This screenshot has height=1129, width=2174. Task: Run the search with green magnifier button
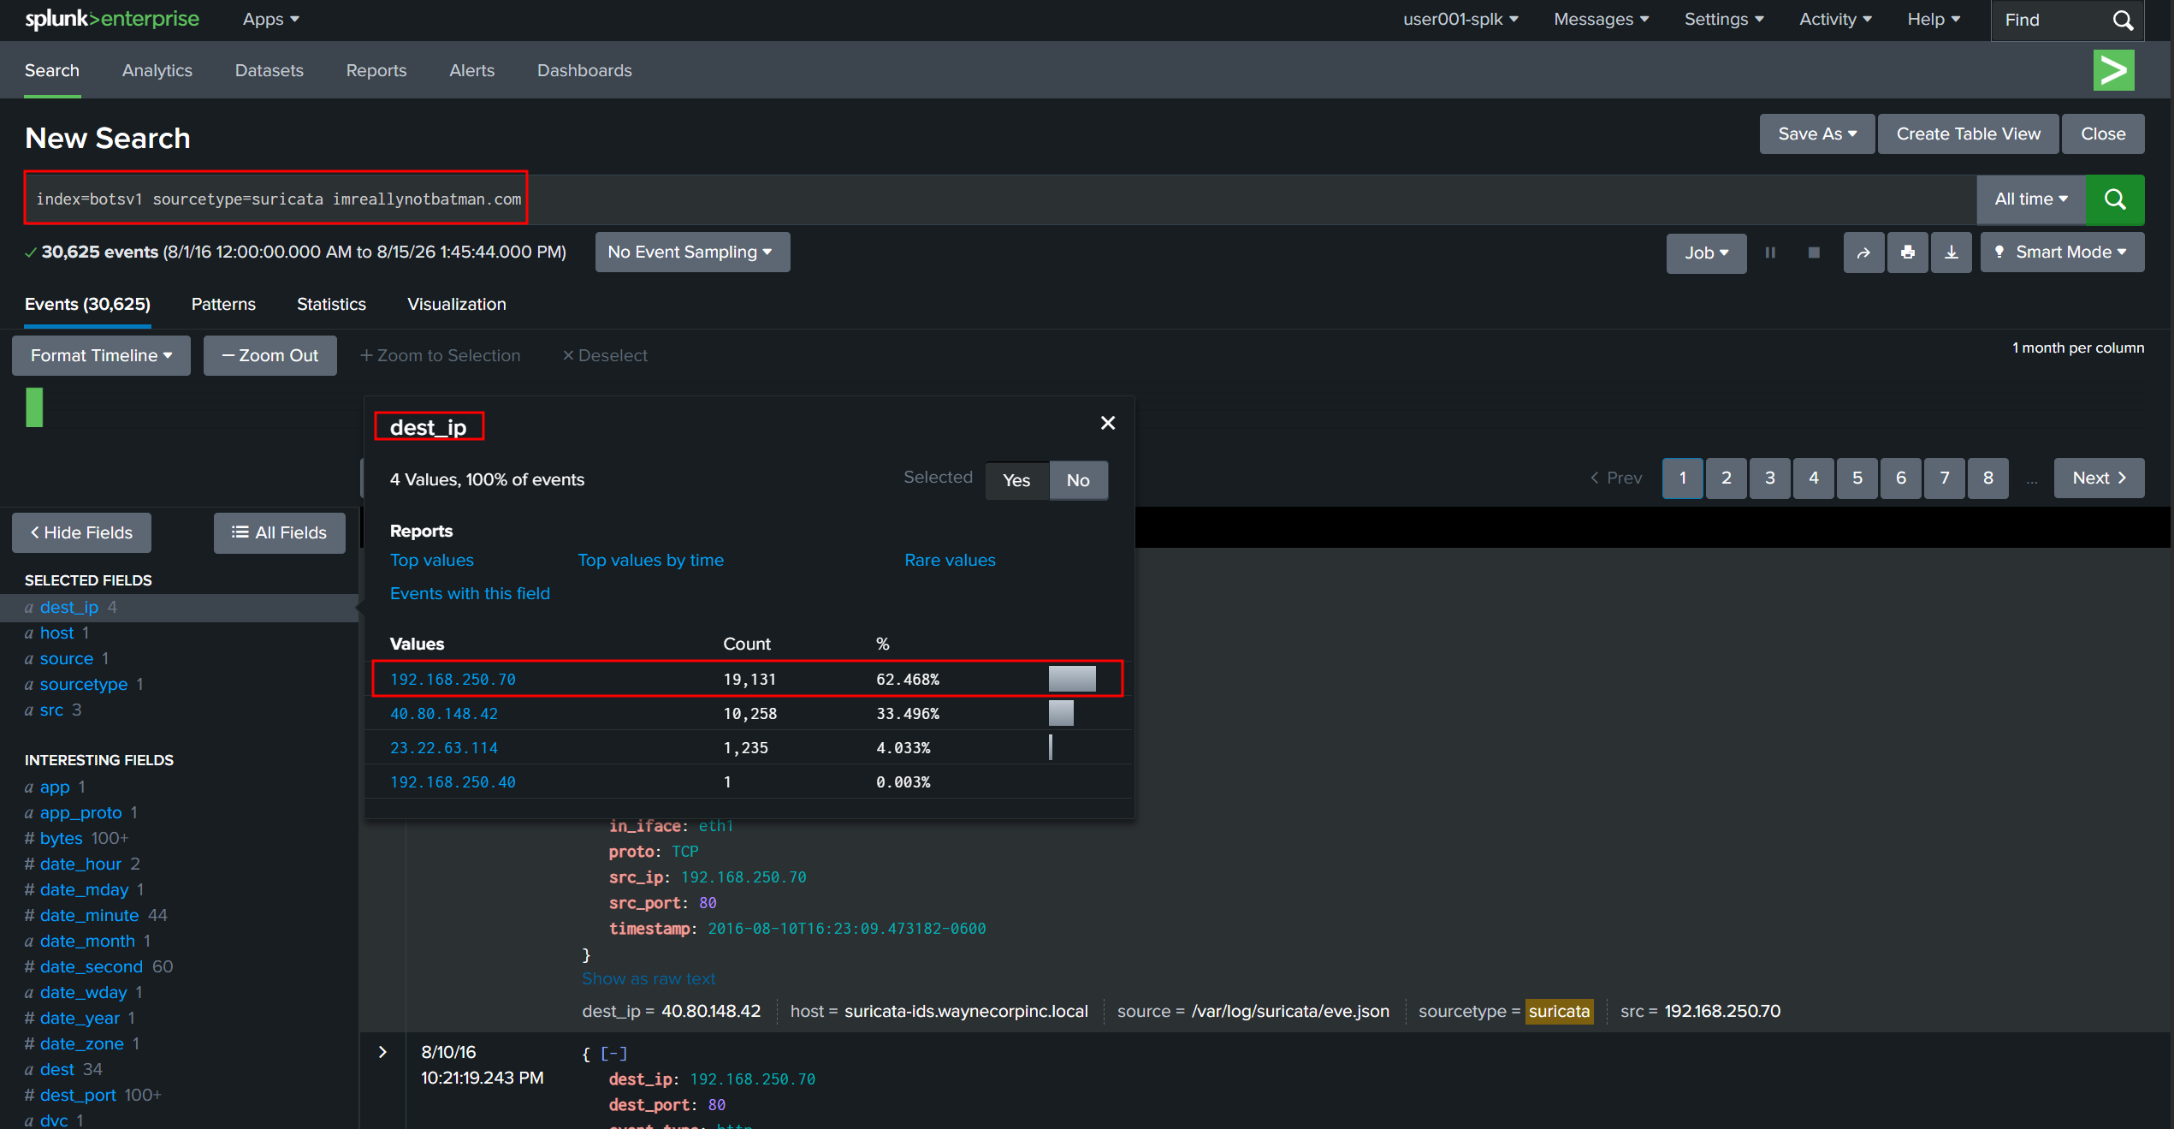coord(2115,199)
